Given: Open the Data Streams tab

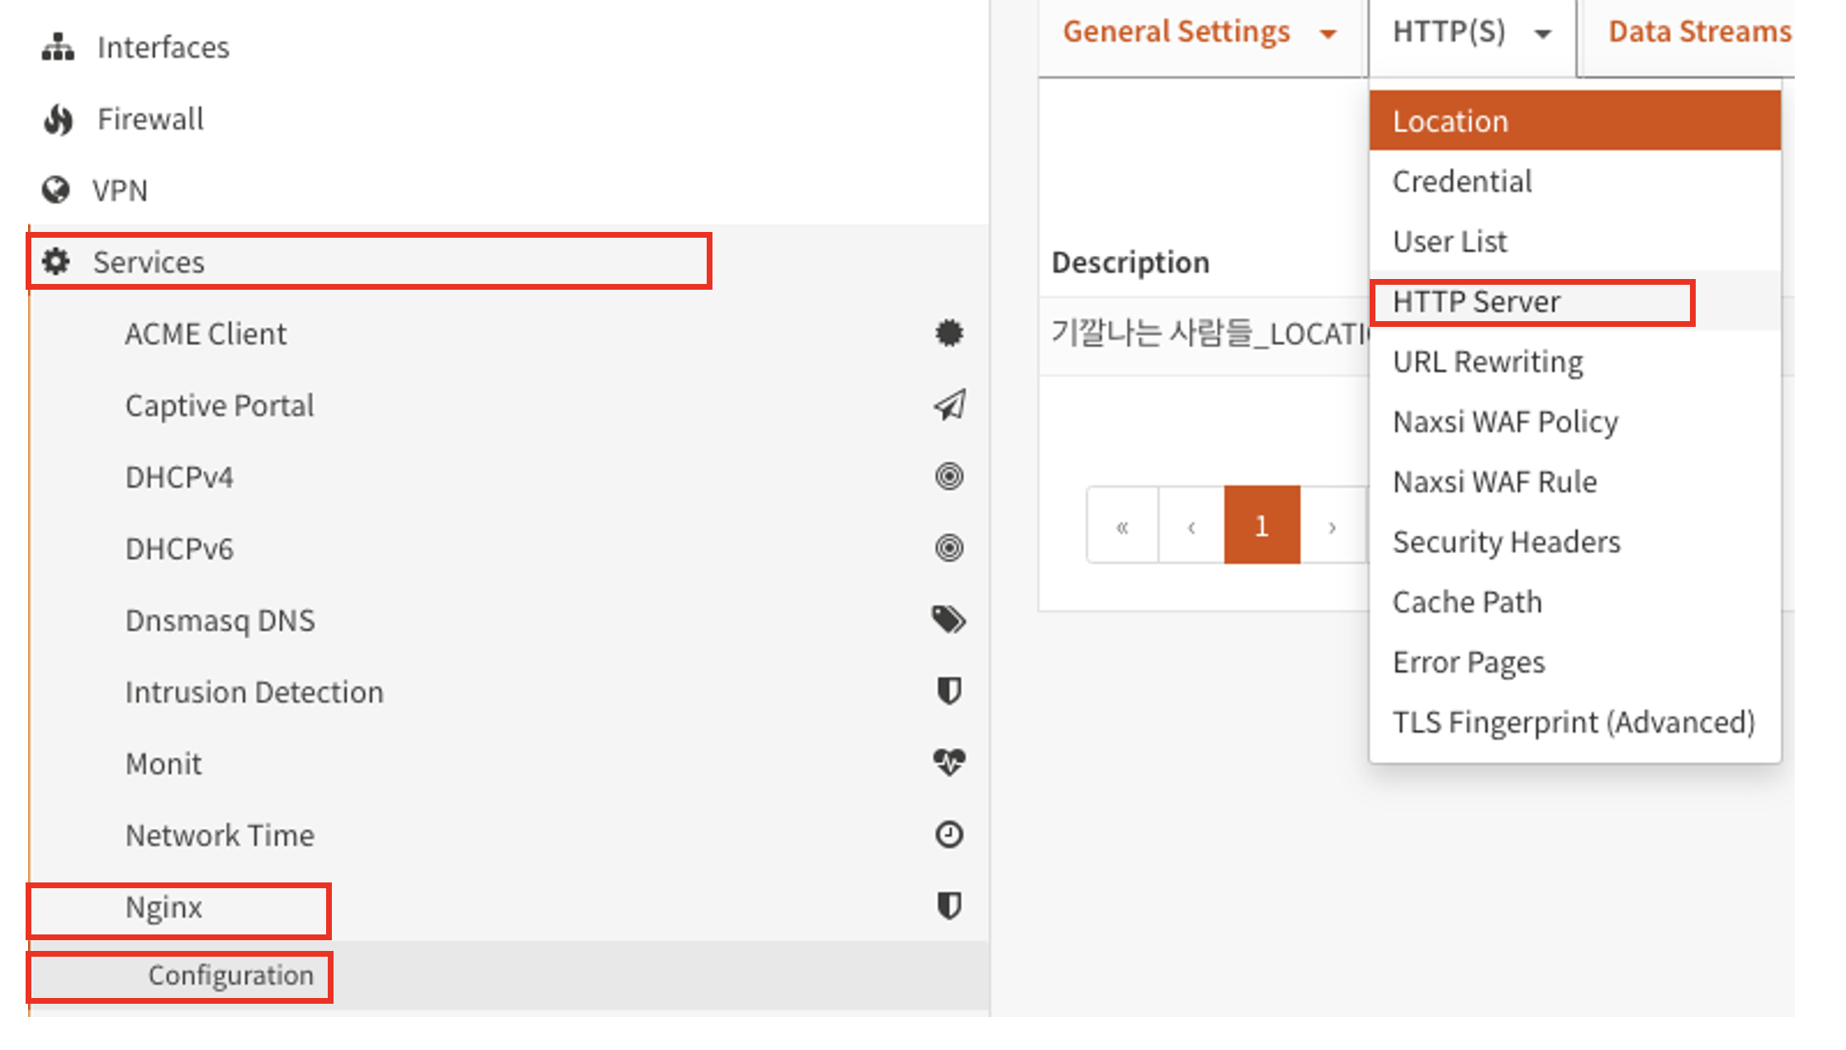Looking at the screenshot, I should [x=1699, y=33].
